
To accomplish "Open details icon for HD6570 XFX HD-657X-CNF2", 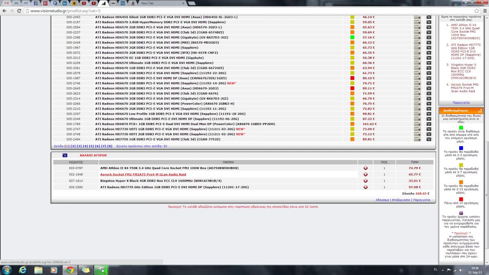I will 417,53.
